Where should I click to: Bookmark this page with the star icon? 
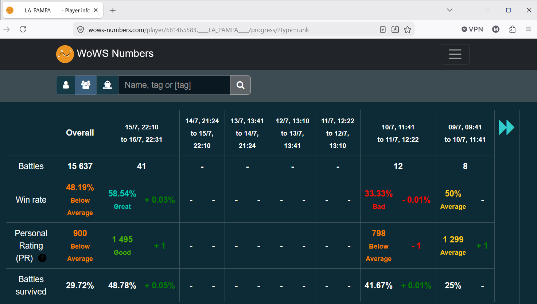click(408, 30)
